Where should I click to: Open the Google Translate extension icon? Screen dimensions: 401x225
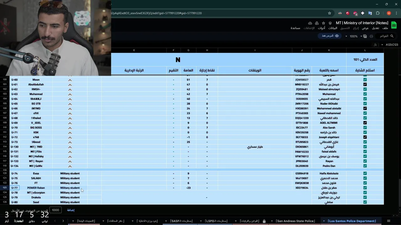pos(370,13)
